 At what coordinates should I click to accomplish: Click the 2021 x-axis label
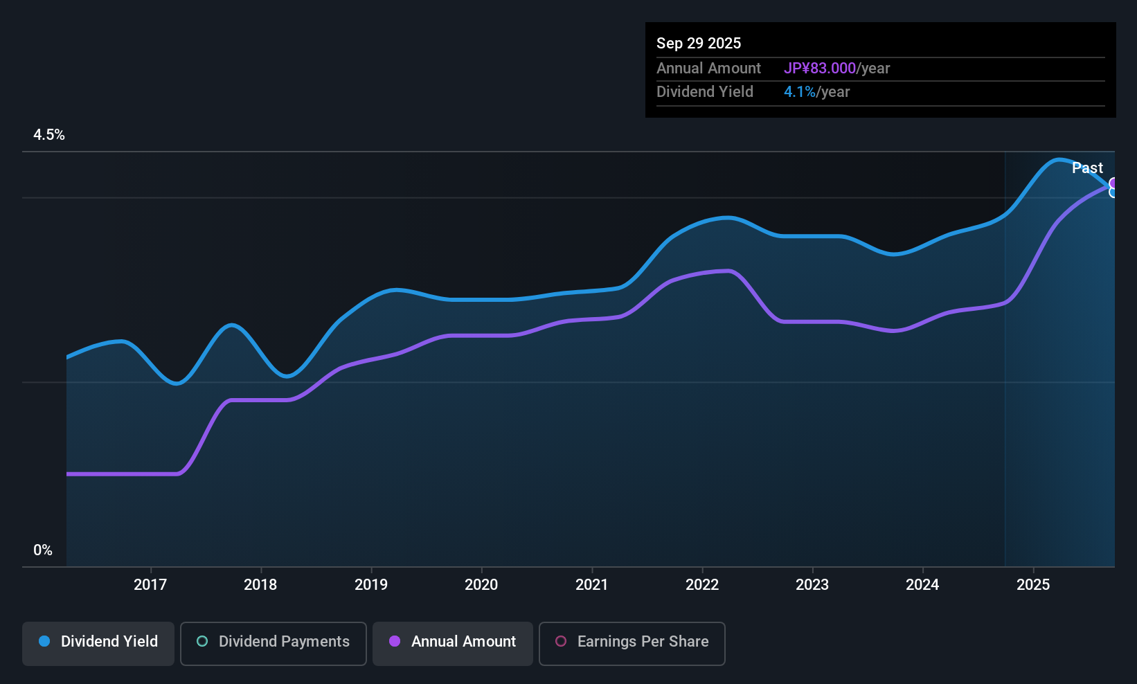click(592, 585)
